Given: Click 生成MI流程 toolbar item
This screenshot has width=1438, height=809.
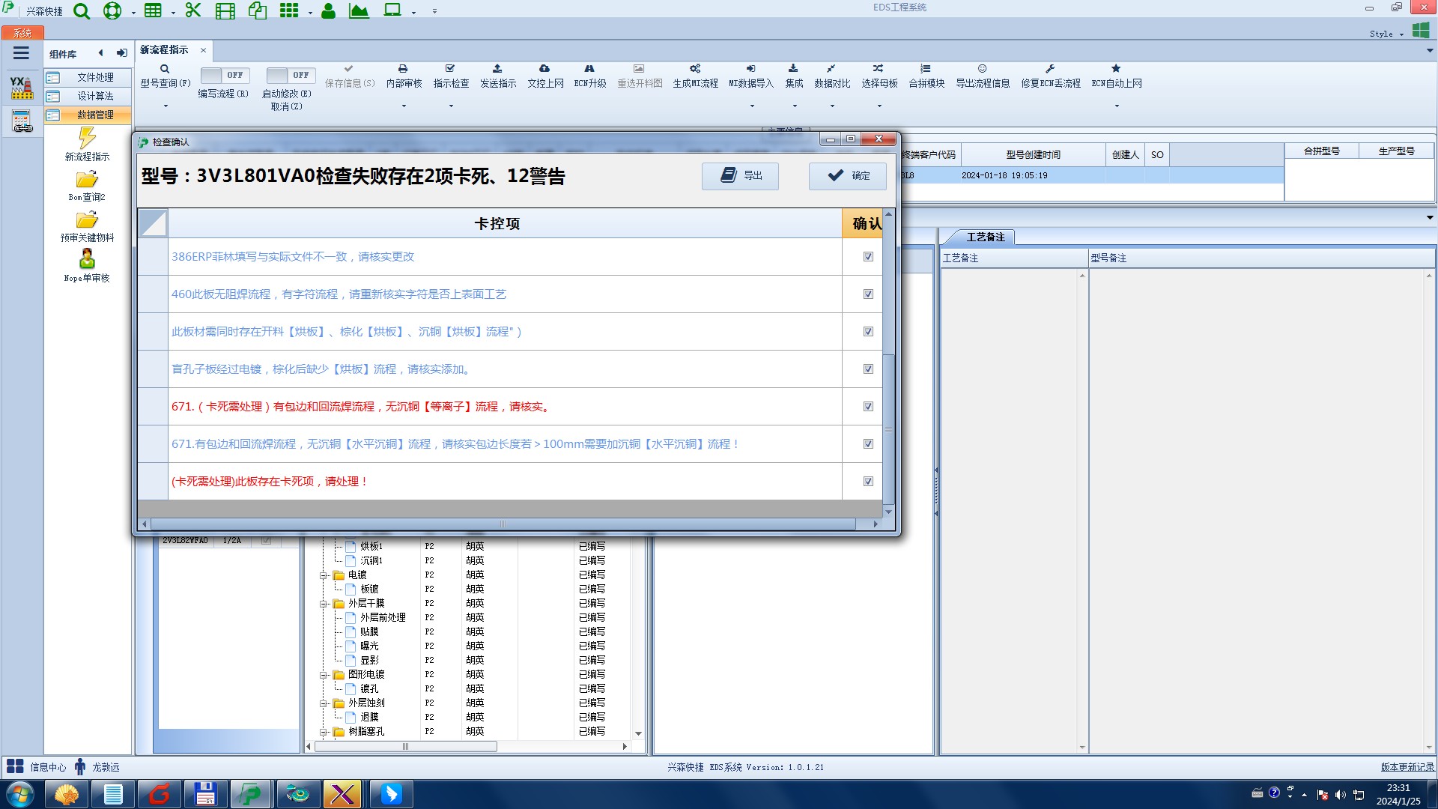Looking at the screenshot, I should point(695,76).
